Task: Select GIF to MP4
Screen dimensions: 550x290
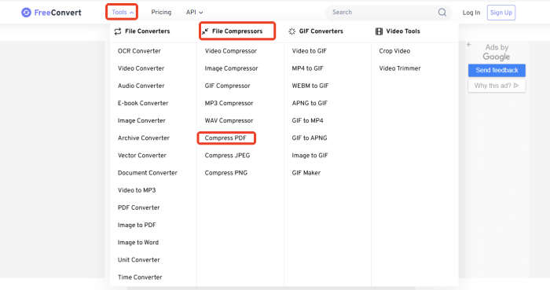Action: tap(308, 120)
